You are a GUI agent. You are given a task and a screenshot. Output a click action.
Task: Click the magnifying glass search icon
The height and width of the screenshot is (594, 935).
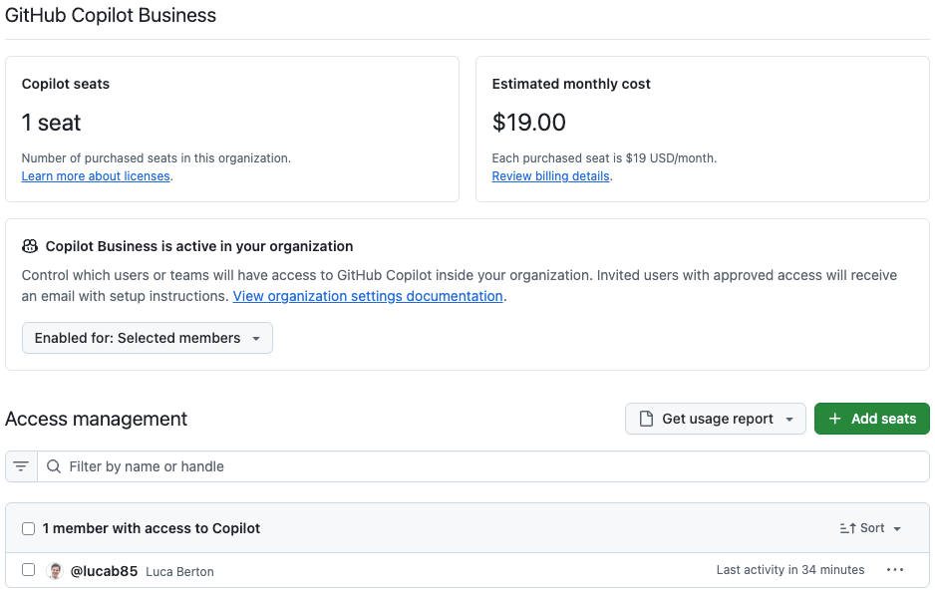(x=54, y=465)
